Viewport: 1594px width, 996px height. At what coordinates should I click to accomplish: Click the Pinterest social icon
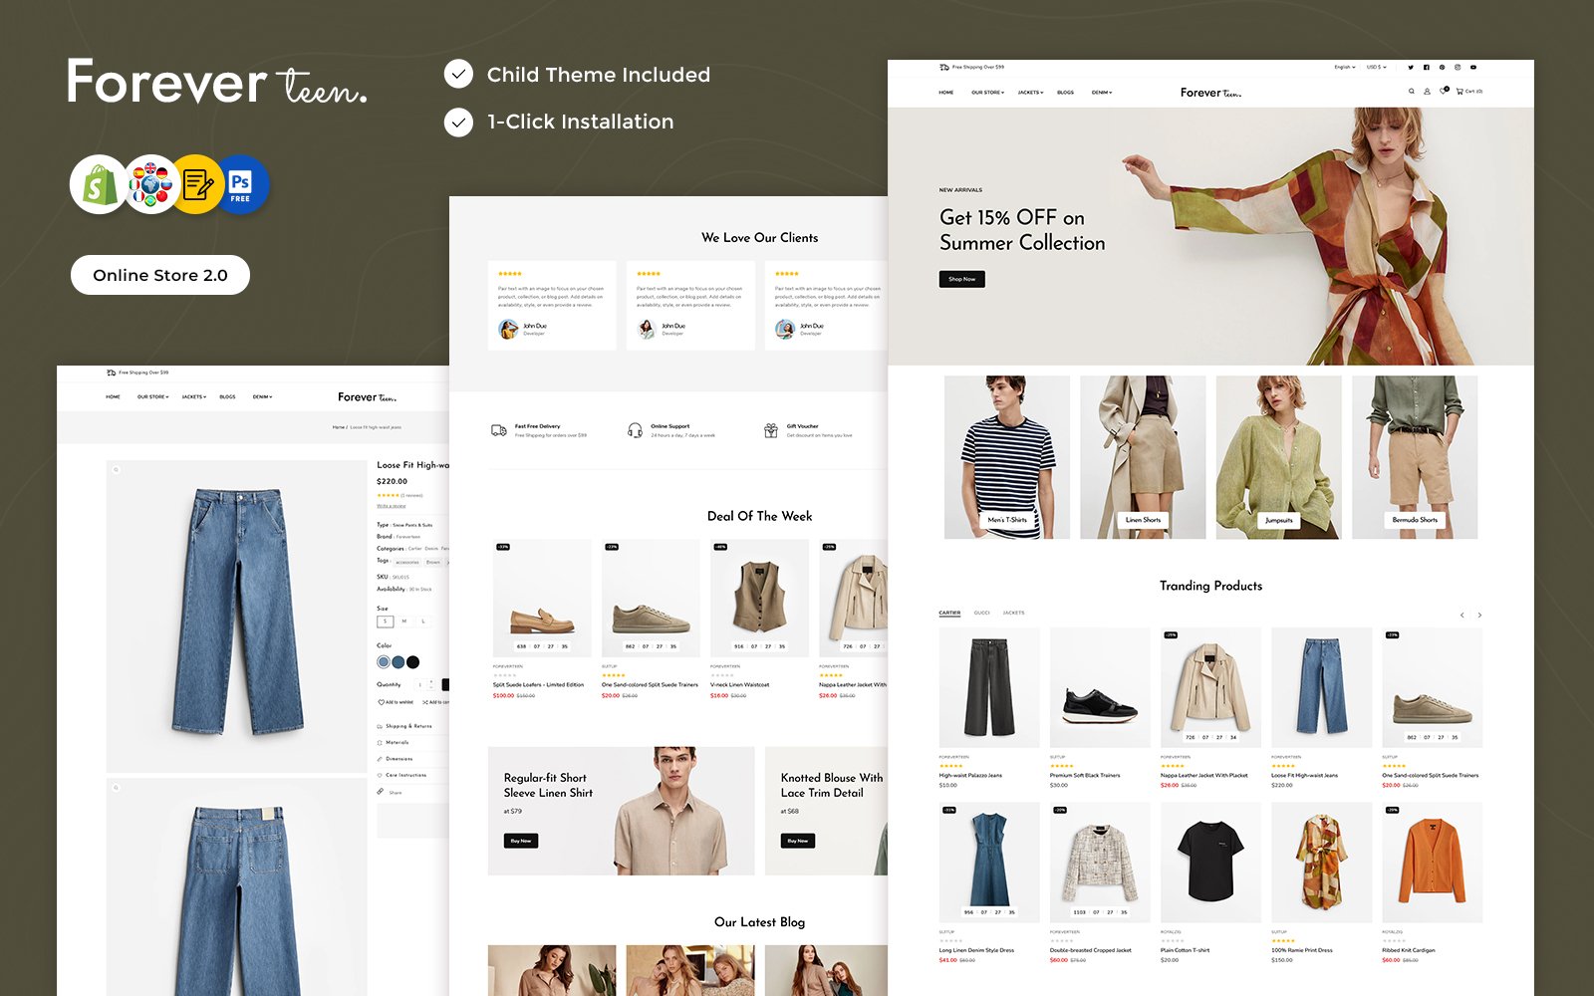(1442, 68)
